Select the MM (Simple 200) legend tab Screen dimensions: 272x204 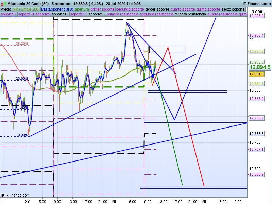click(26, 9)
